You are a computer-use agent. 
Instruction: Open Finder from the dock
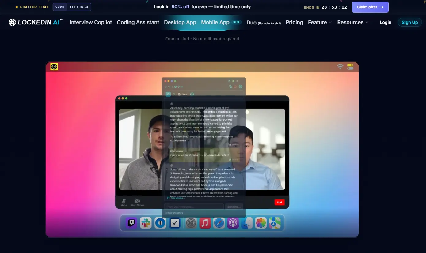(247, 223)
